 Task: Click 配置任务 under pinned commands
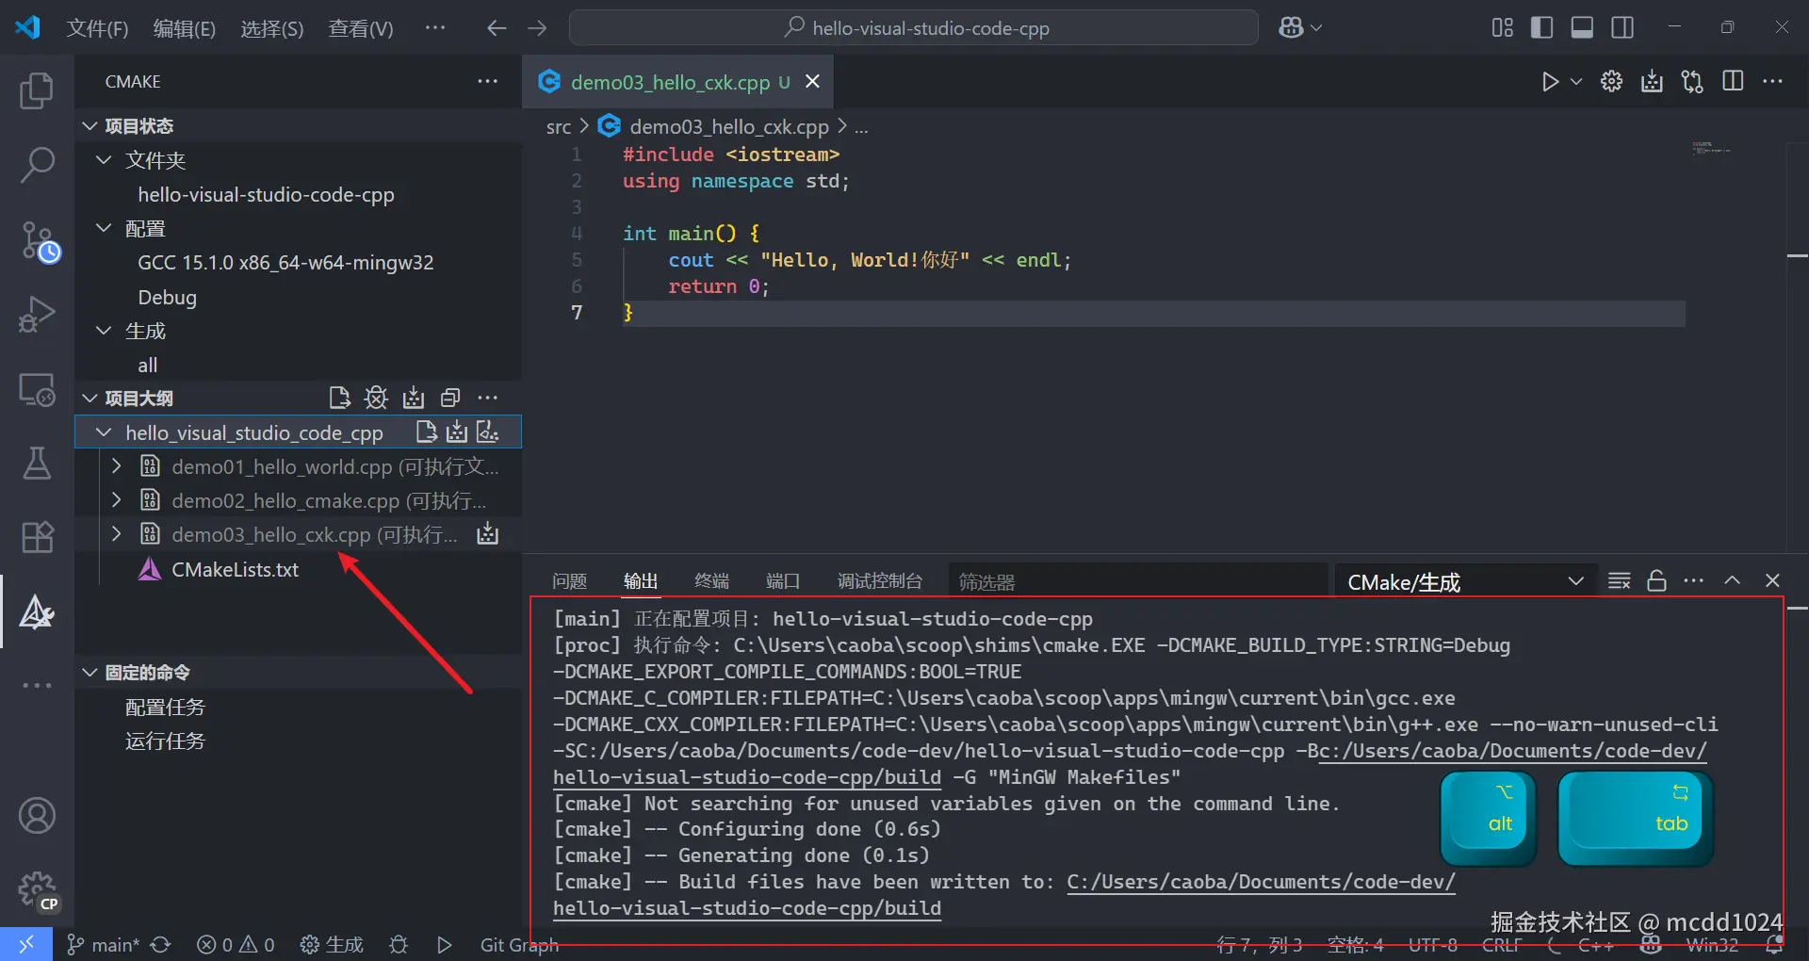[165, 707]
